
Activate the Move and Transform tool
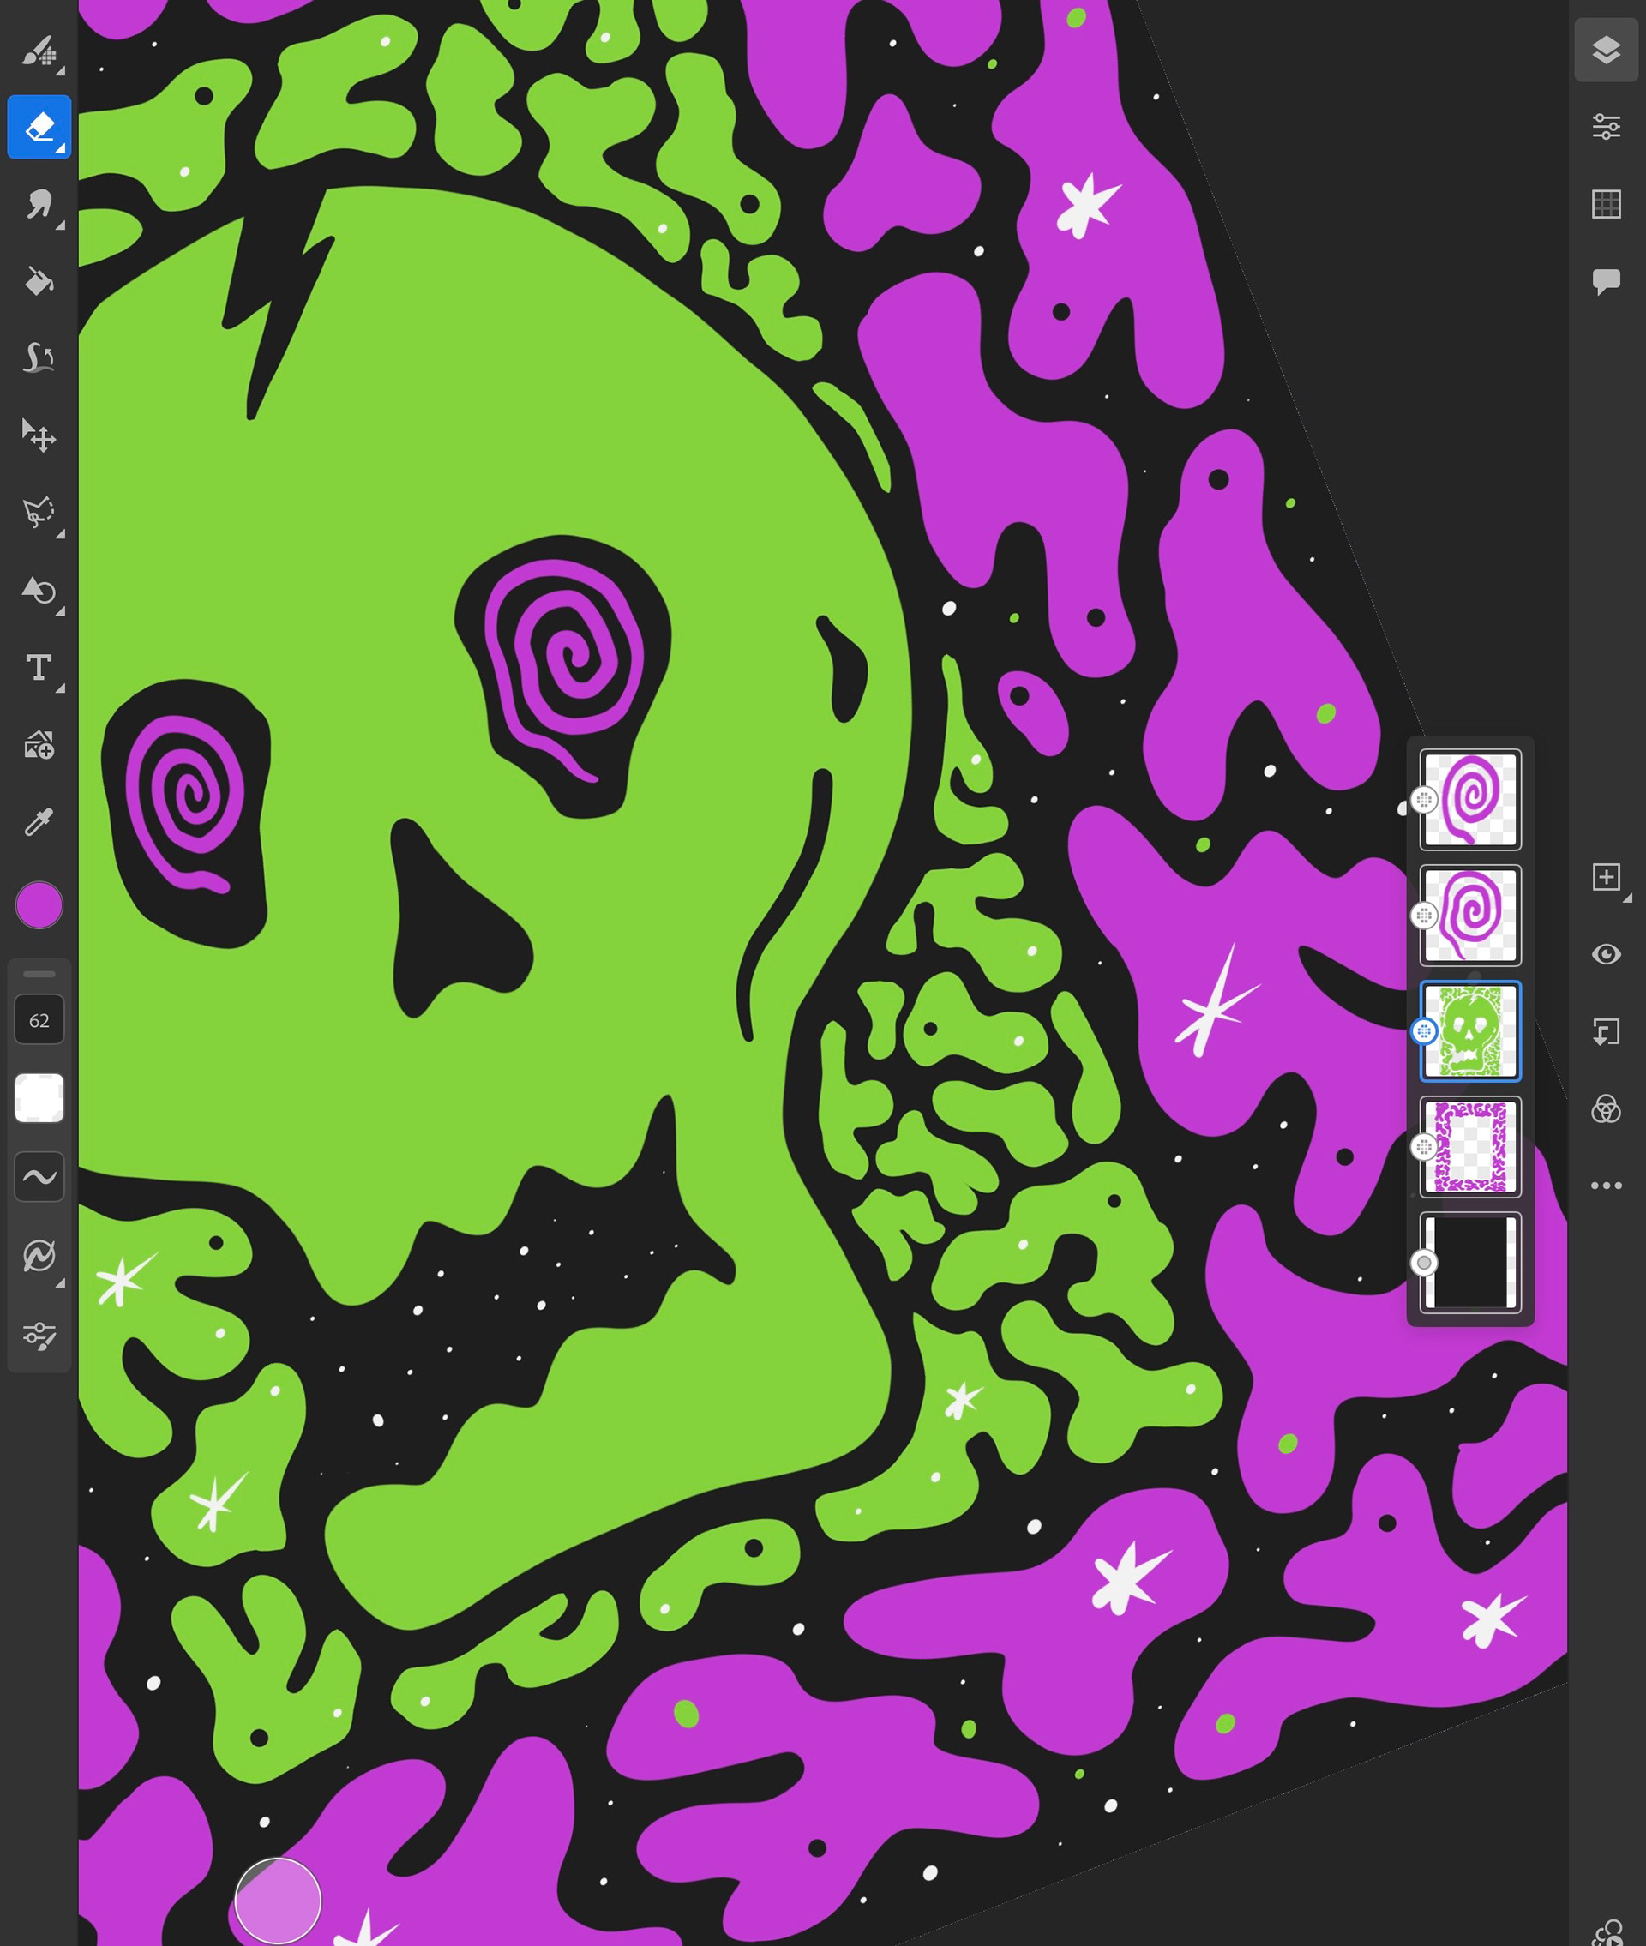tap(39, 435)
